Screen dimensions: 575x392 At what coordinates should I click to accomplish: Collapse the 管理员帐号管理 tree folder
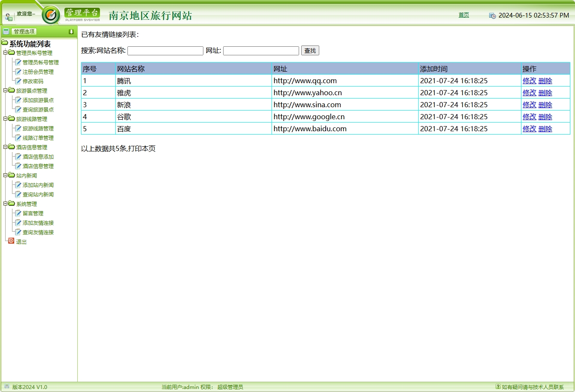coord(6,53)
